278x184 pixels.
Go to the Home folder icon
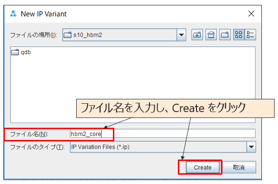click(211, 35)
